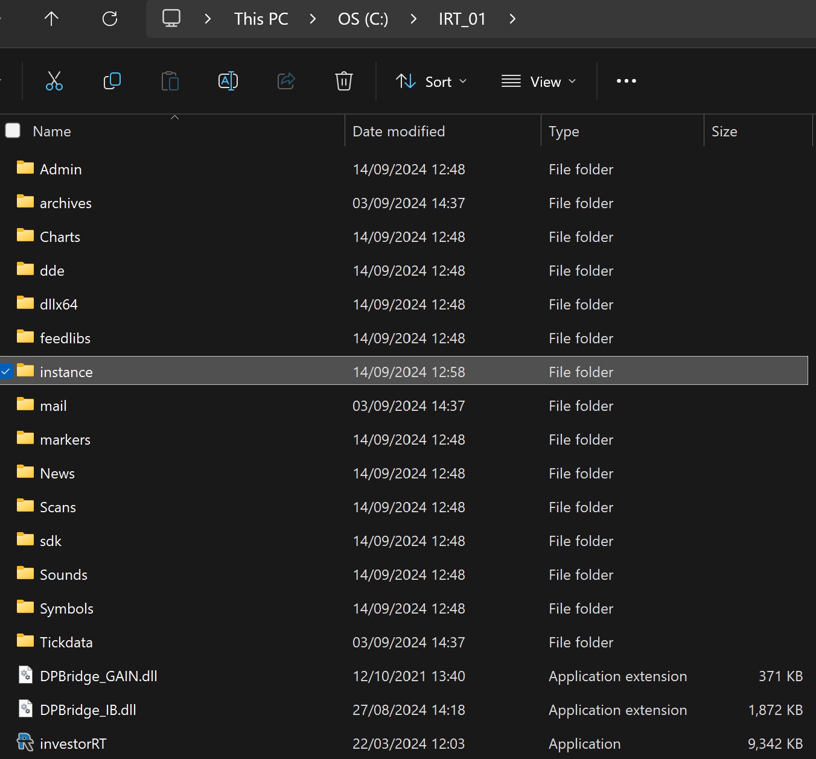Open the See more ellipsis menu
The width and height of the screenshot is (816, 759).
[626, 81]
